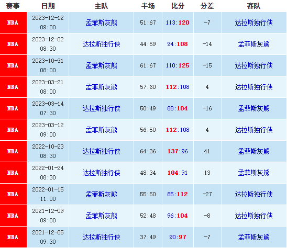Click the 日期 column header
This screenshot has width=287, height=248.
pyautogui.click(x=48, y=6)
